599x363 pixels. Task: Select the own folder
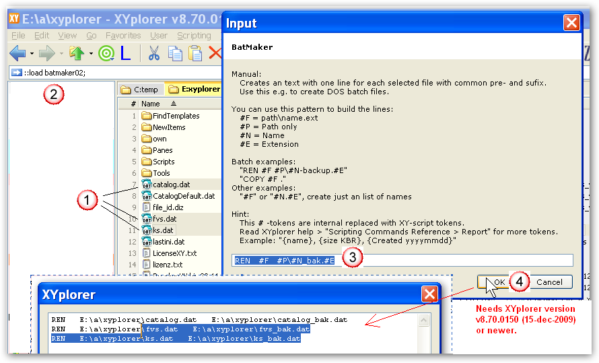[154, 139]
